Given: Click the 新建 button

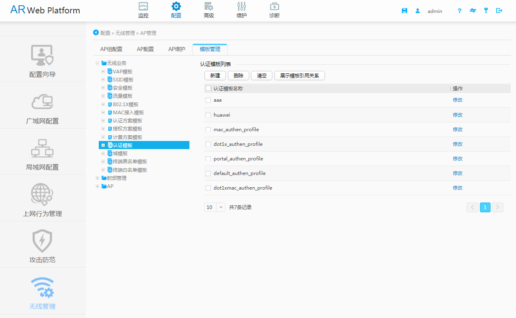Looking at the screenshot, I should 215,76.
